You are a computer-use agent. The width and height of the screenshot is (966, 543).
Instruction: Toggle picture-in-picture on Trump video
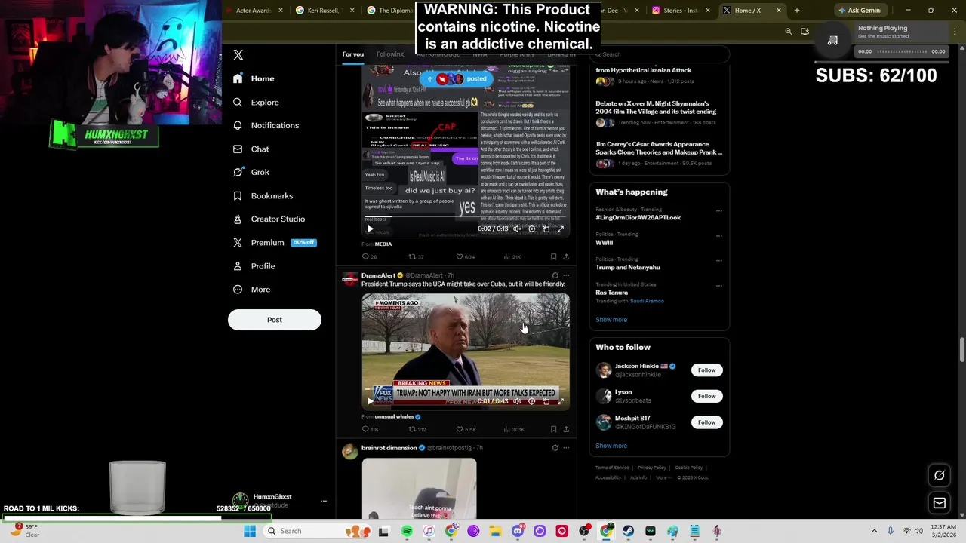coord(546,401)
